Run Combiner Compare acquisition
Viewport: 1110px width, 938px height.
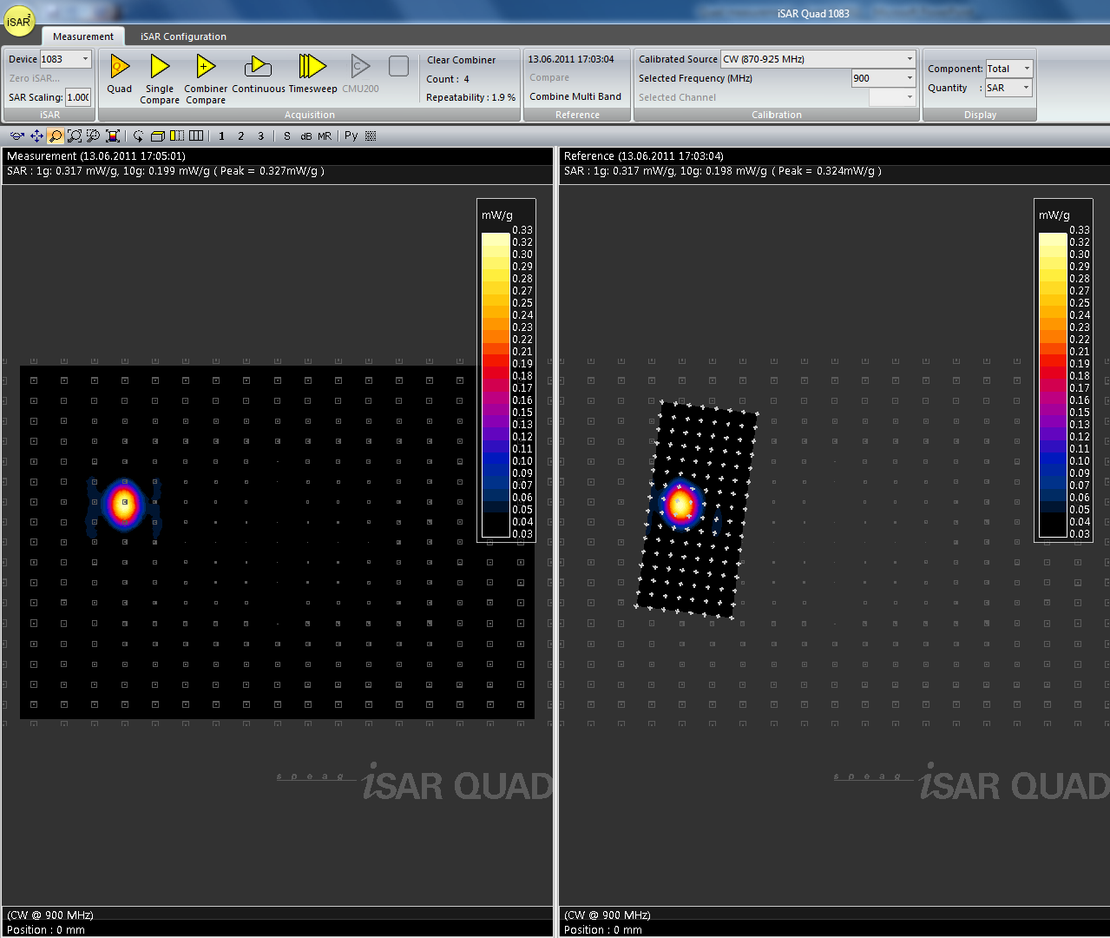(206, 79)
